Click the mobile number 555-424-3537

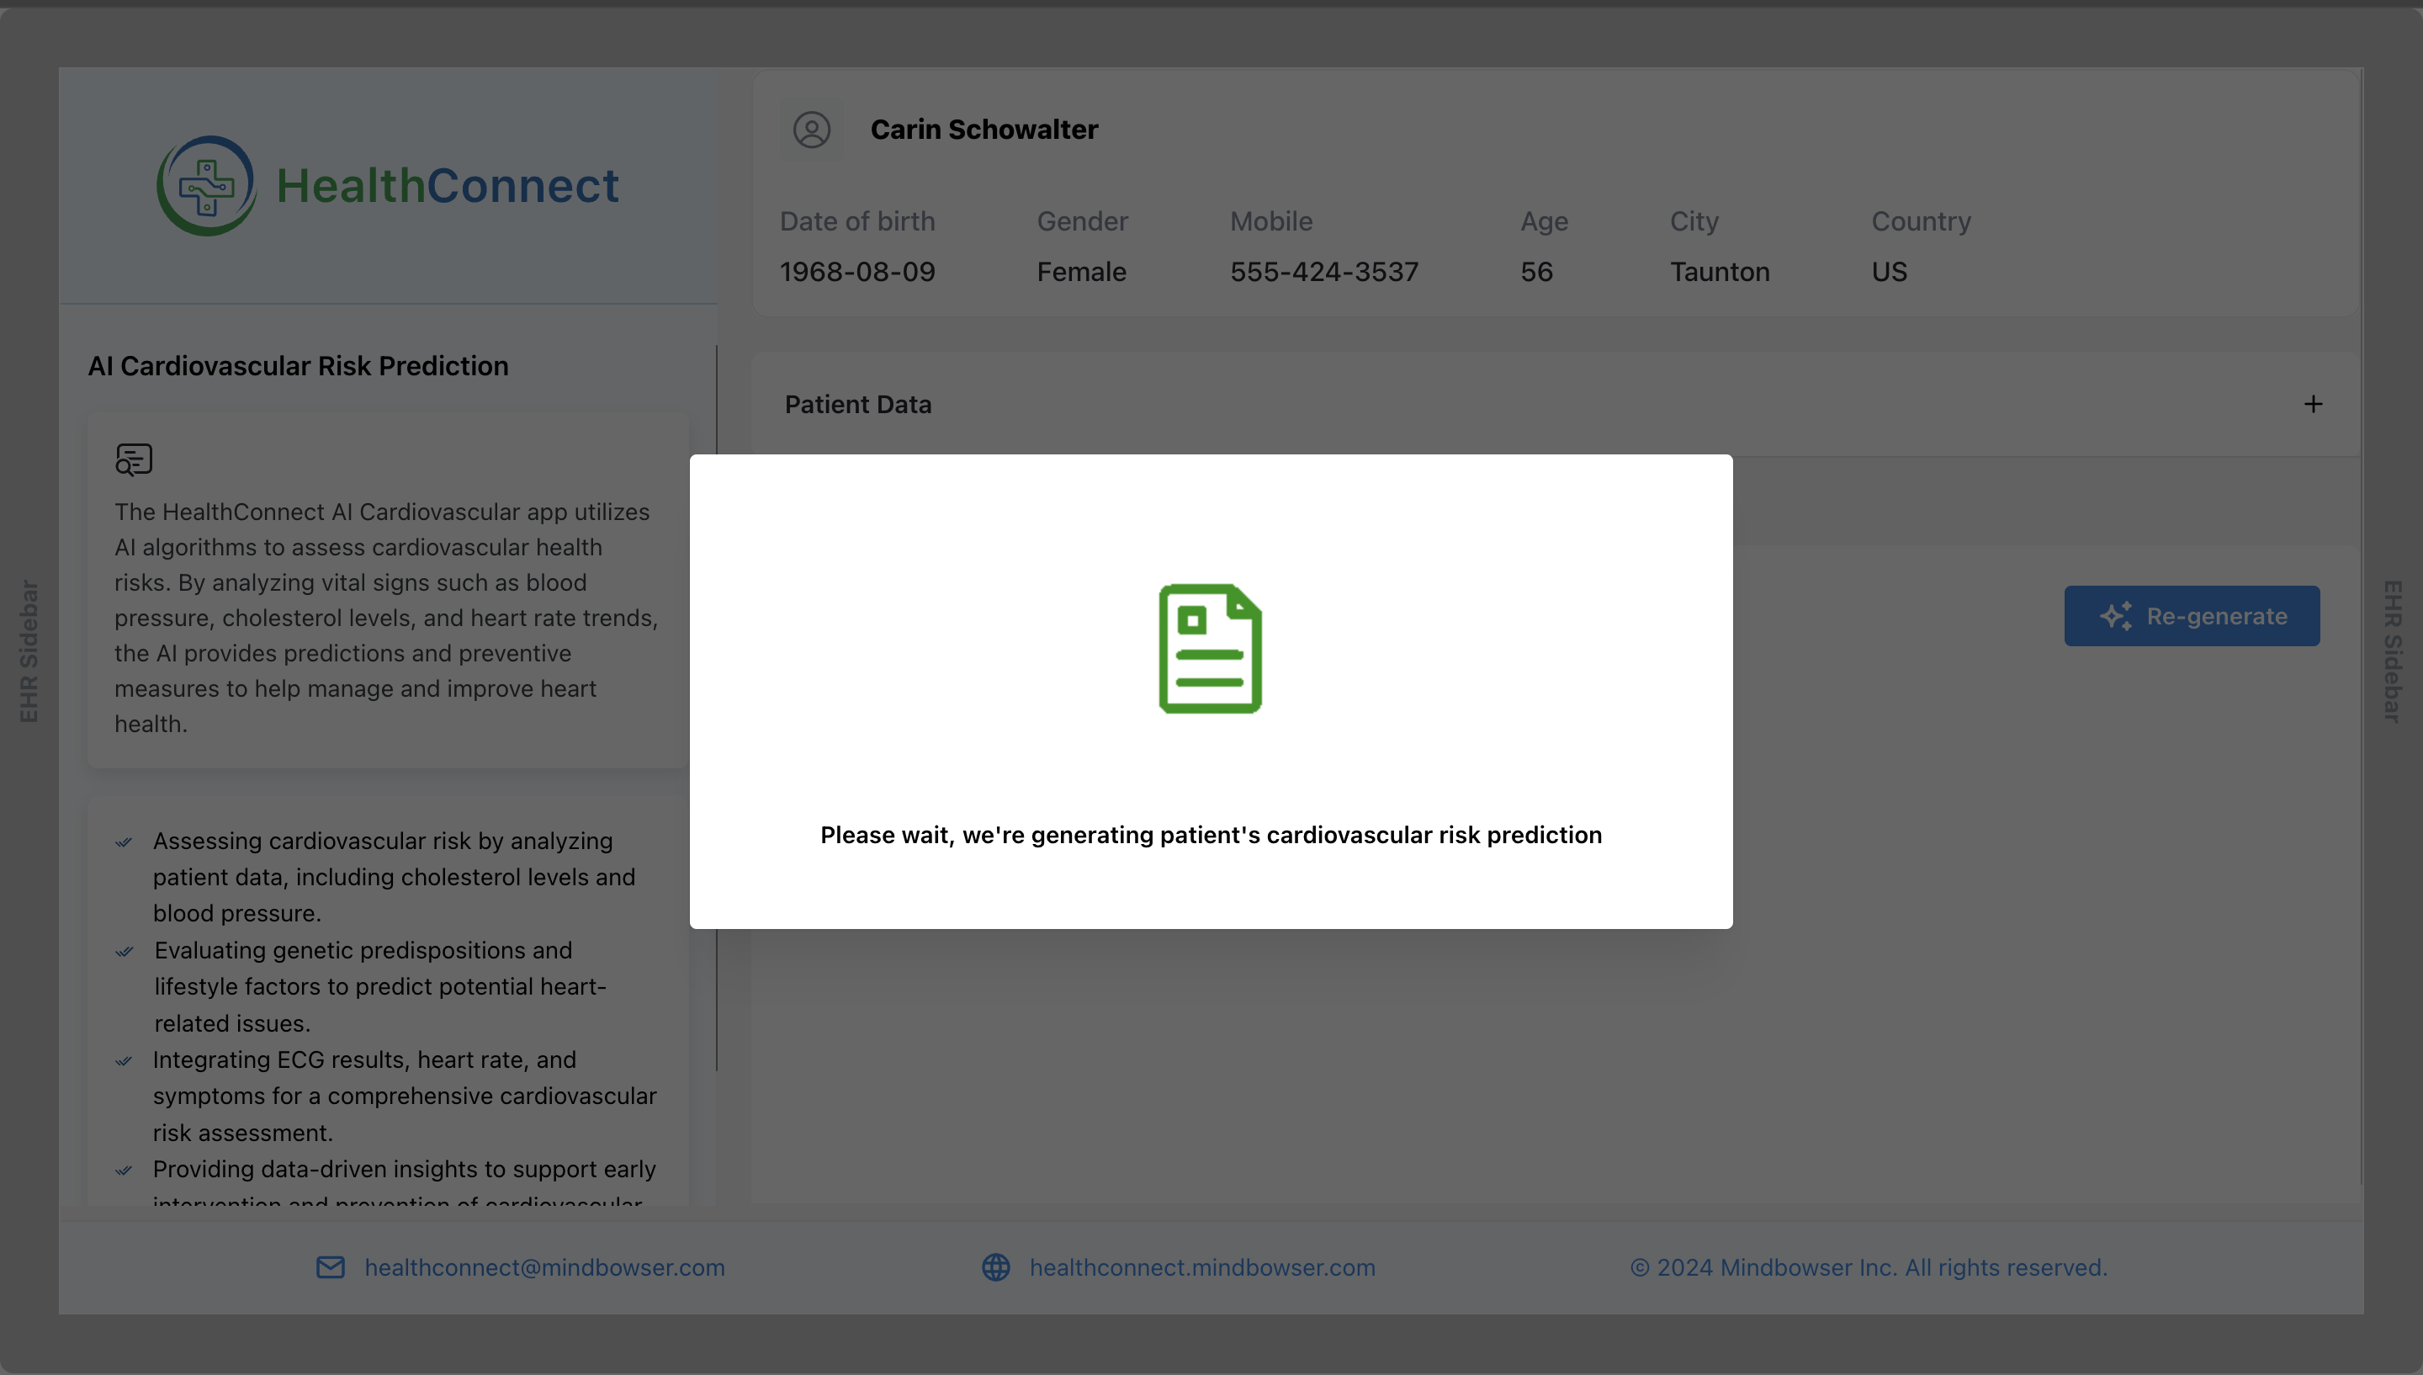[x=1323, y=272]
